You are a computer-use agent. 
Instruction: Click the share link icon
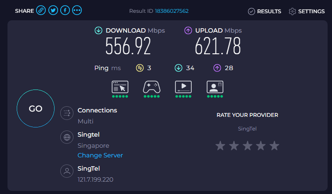point(41,11)
